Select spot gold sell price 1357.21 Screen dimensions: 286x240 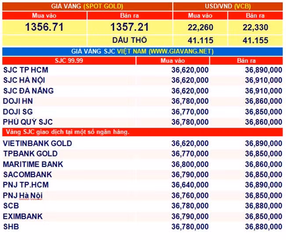129,27
